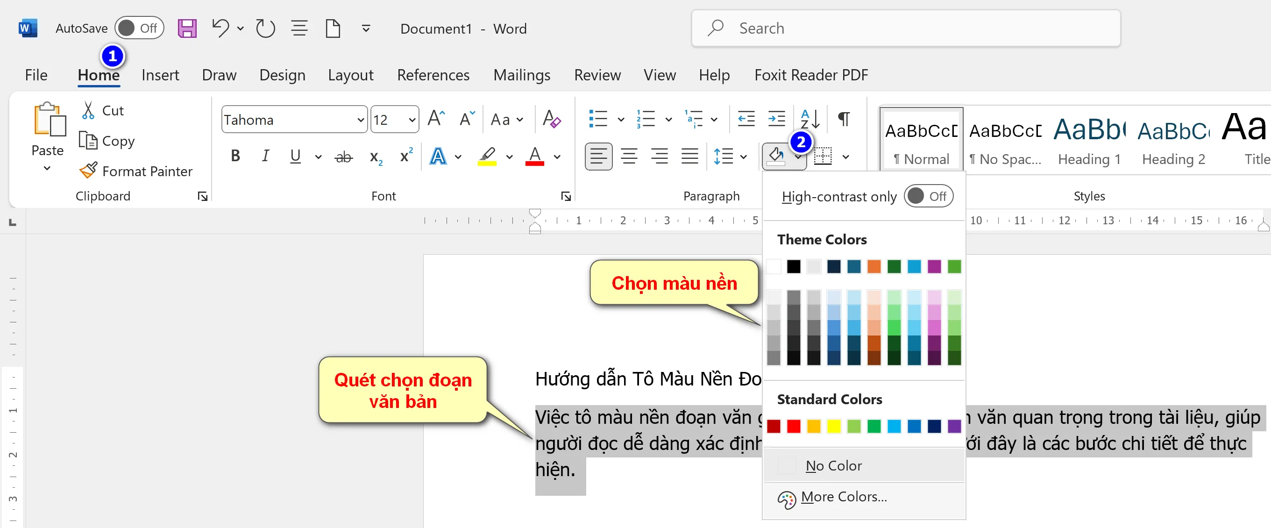
Task: Open the Foxit Reader PDF tab
Action: (810, 74)
